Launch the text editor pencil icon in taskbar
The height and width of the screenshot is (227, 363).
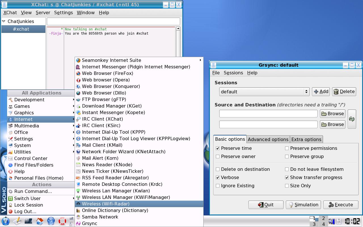17,221
